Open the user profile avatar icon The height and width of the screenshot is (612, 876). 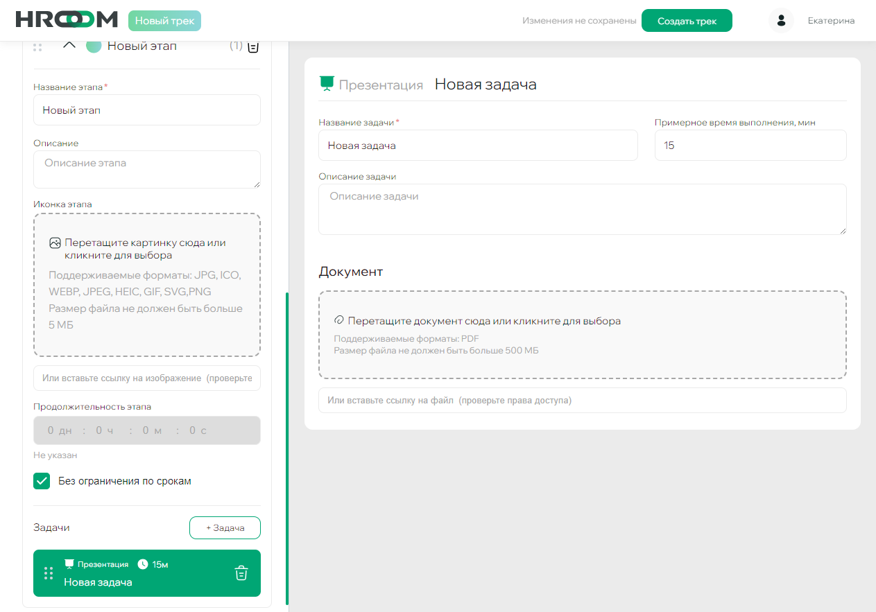click(x=781, y=21)
